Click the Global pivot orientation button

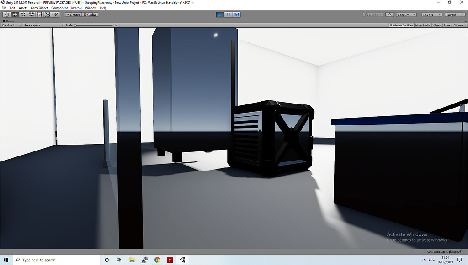[x=90, y=14]
